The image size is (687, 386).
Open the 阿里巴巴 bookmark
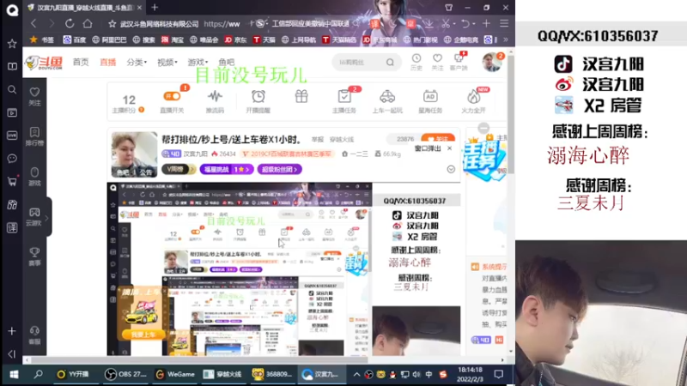109,39
